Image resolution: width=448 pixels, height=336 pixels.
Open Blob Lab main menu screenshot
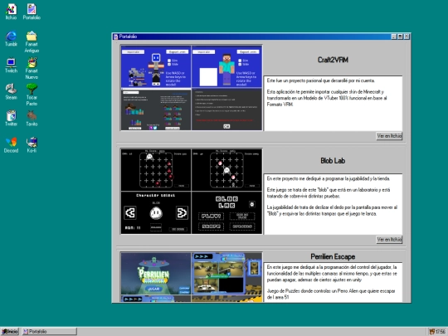(226, 213)
